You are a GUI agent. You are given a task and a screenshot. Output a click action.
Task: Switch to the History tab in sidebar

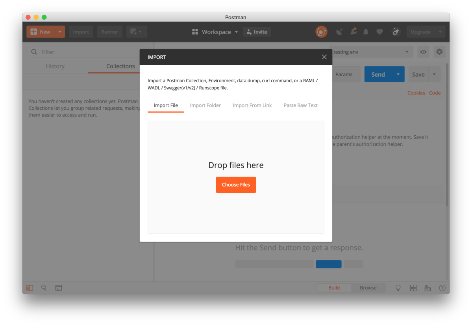point(55,66)
